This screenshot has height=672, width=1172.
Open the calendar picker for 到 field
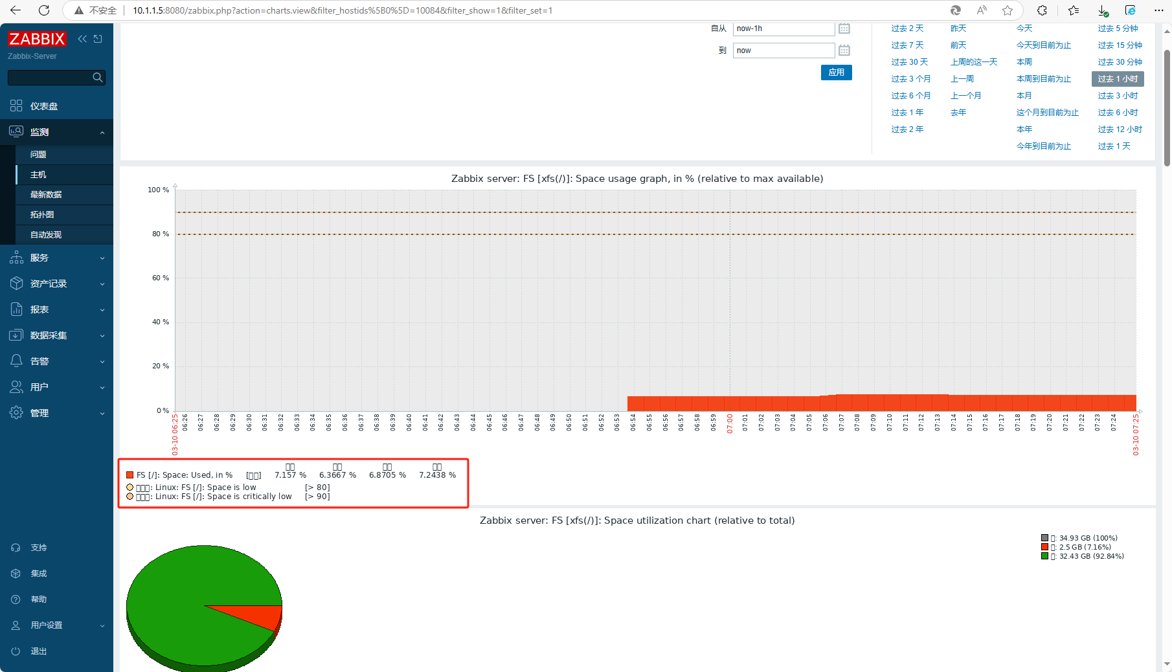[844, 50]
